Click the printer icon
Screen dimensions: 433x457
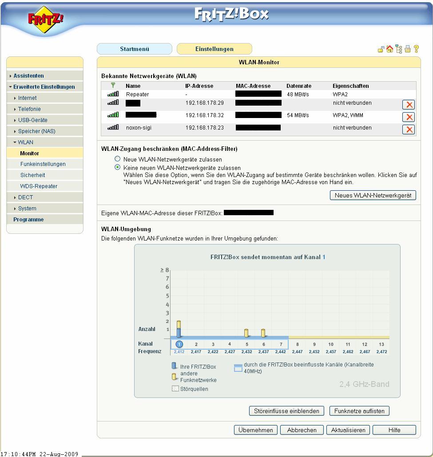[408, 49]
